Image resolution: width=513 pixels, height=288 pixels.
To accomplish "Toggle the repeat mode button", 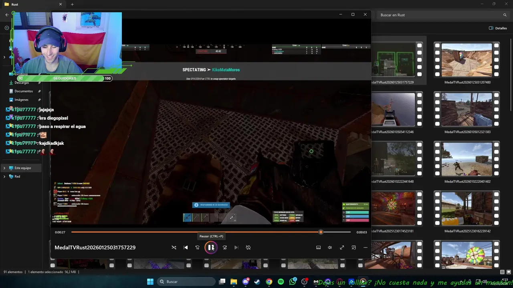I will tap(248, 248).
